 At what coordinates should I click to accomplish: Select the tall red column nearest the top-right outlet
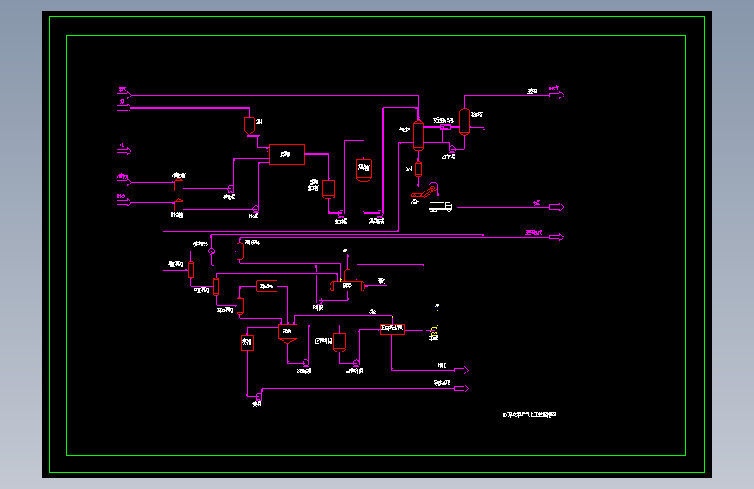(x=464, y=122)
